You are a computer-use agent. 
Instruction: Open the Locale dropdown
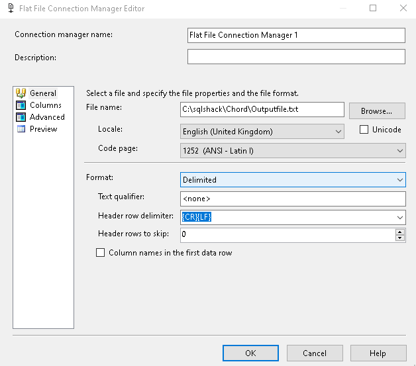(338, 131)
